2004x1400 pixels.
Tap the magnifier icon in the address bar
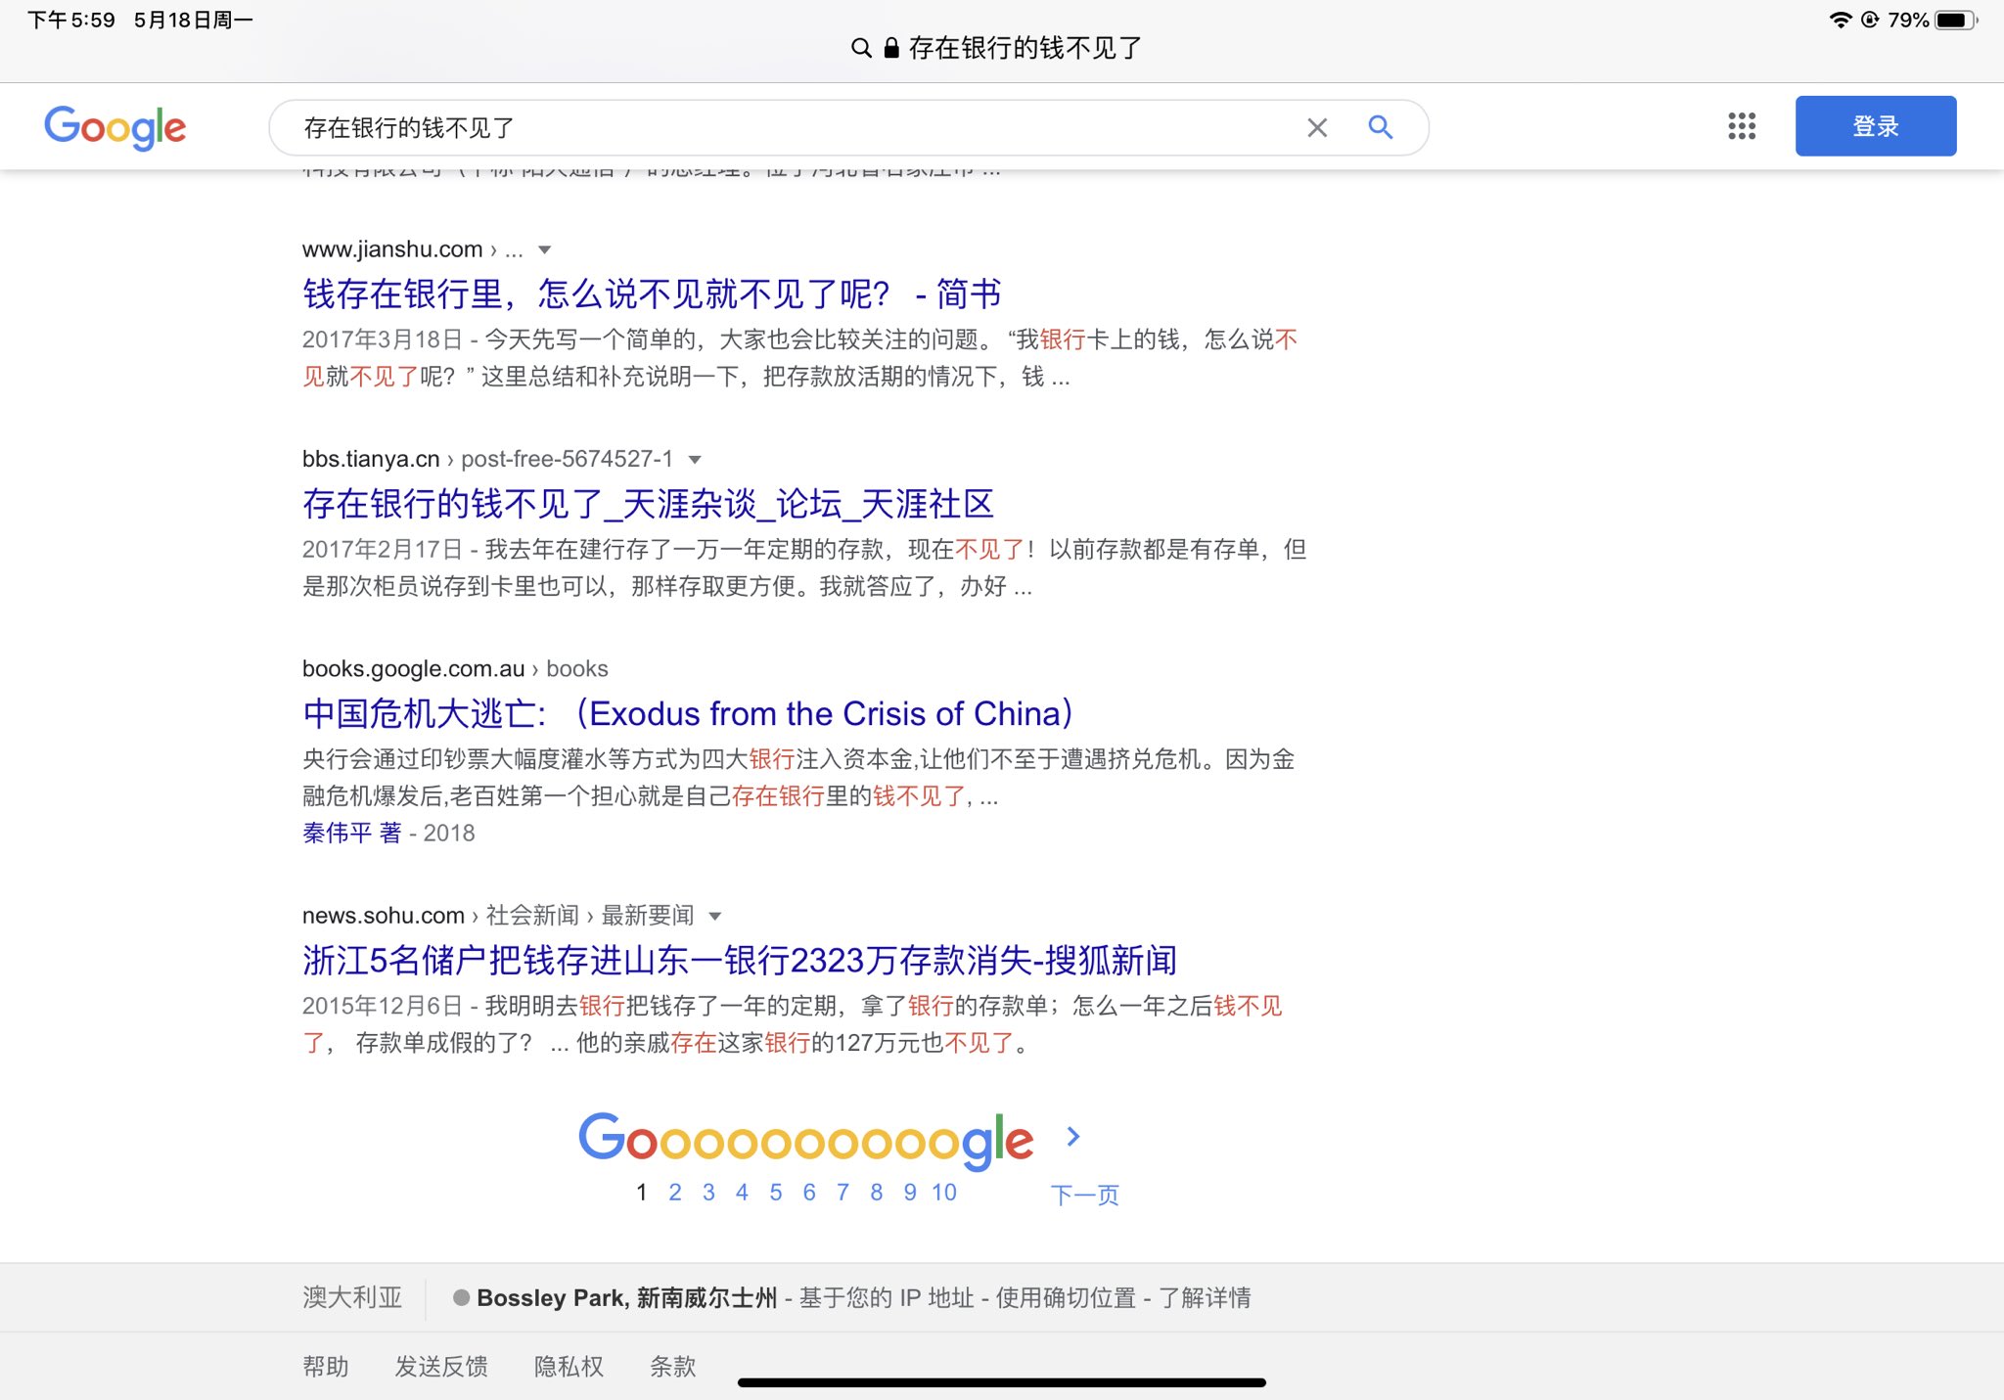coord(861,48)
